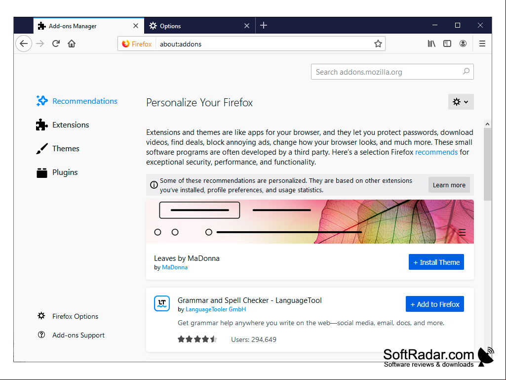506x380 pixels.
Task: Expand the add-ons tools gear dropdown
Action: (461, 102)
